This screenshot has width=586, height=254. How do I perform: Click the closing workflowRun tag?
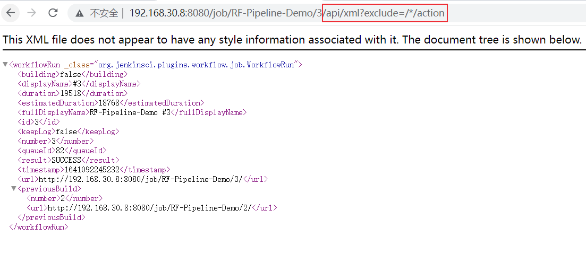[x=38, y=227]
